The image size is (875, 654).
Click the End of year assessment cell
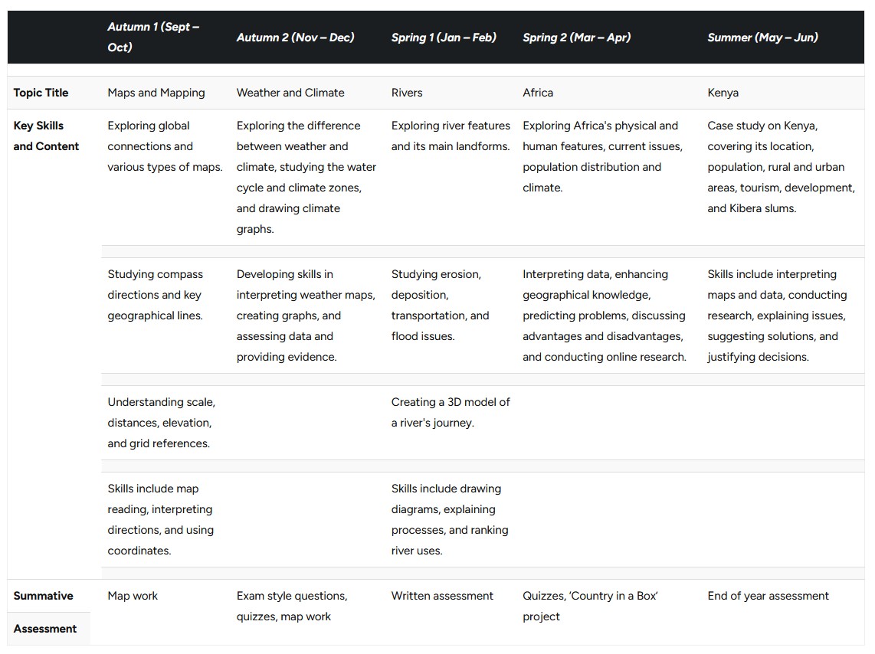(768, 596)
